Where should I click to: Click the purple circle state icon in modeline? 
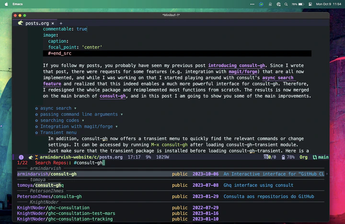coord(21,157)
